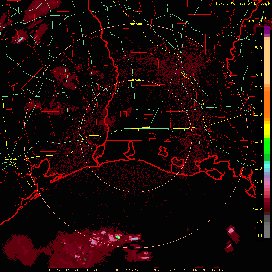Select the 1.0 value on the color scale
The width and height of the screenshot is (272, 272).
coord(258,181)
